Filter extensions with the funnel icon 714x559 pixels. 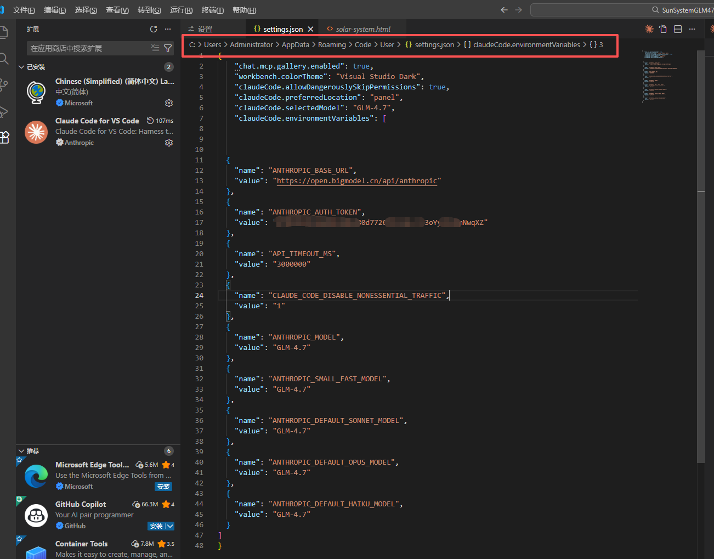(168, 48)
